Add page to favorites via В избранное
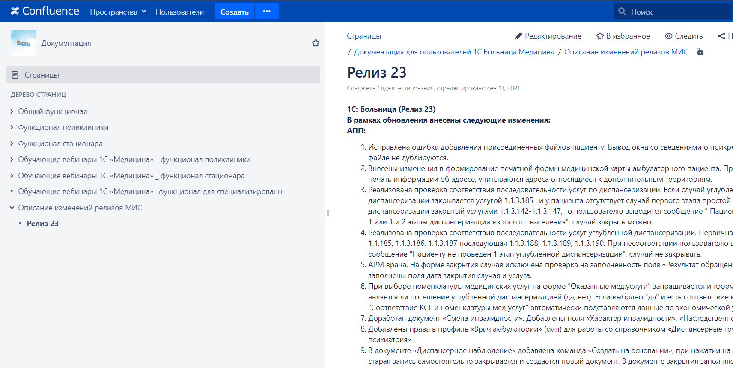 (623, 36)
